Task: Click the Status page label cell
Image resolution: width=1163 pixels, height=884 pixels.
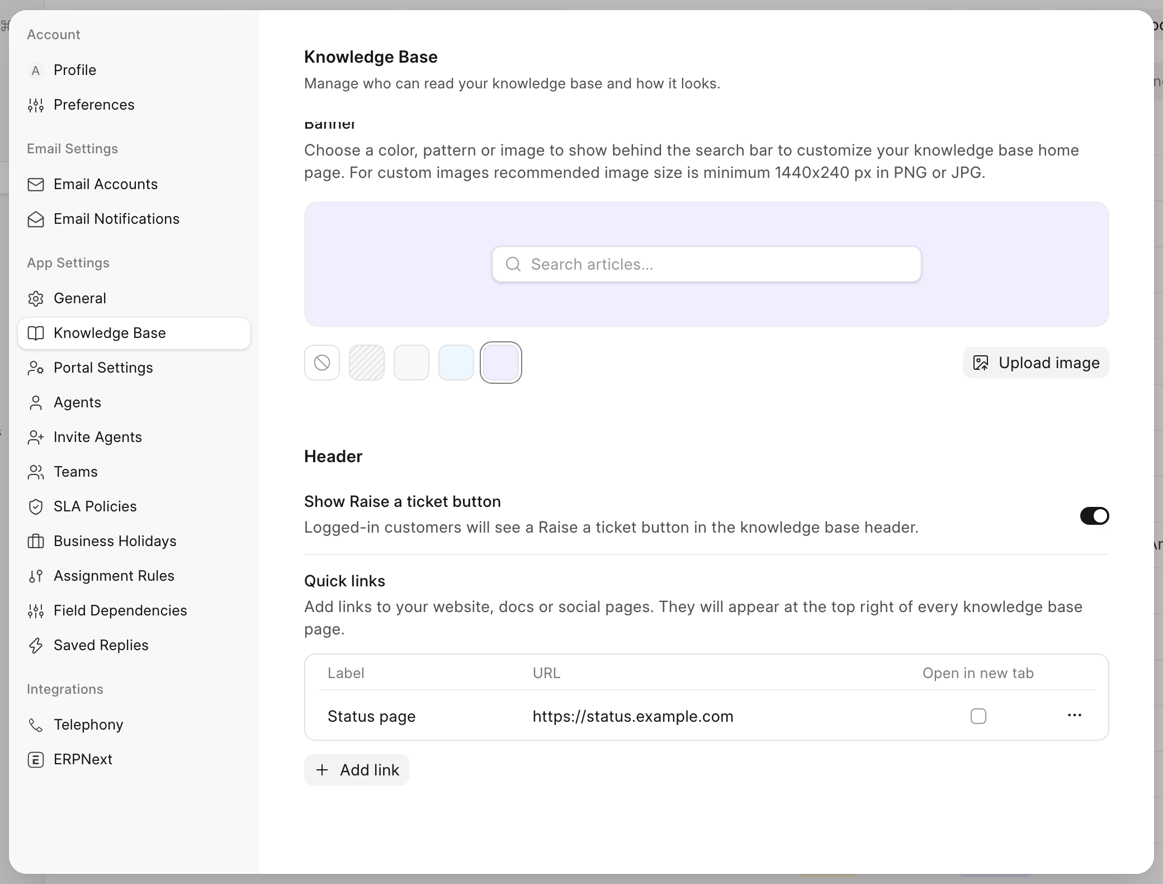Action: click(372, 717)
